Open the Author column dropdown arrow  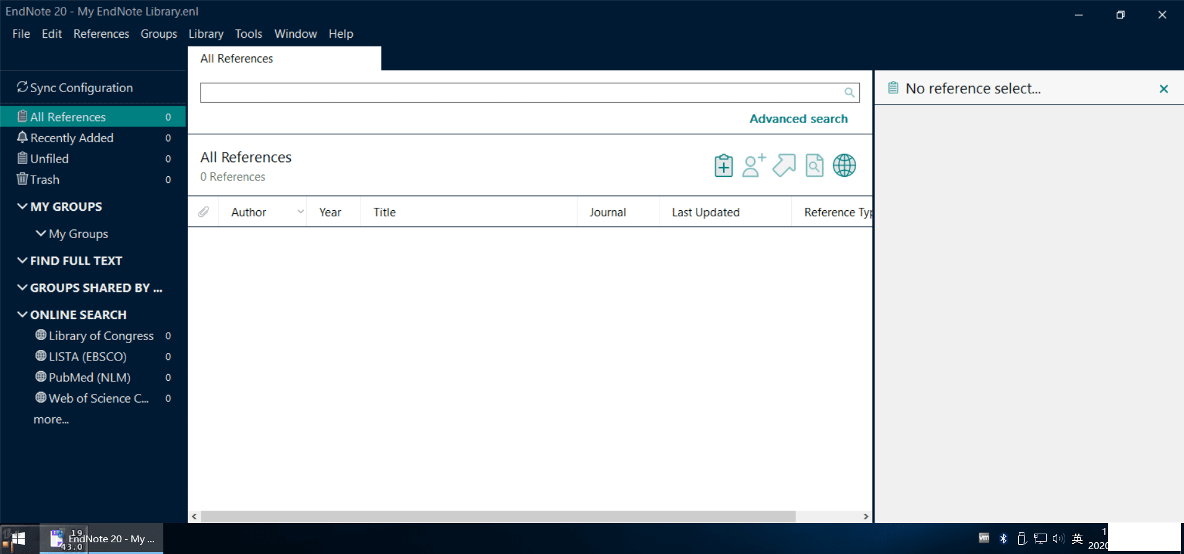(x=300, y=212)
